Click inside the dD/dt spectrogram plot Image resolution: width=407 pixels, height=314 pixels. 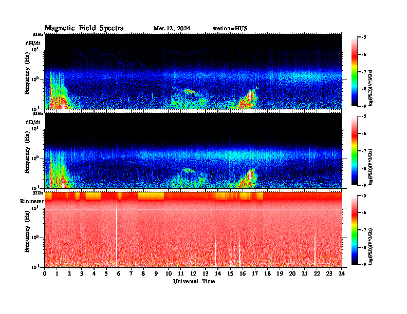[193, 151]
